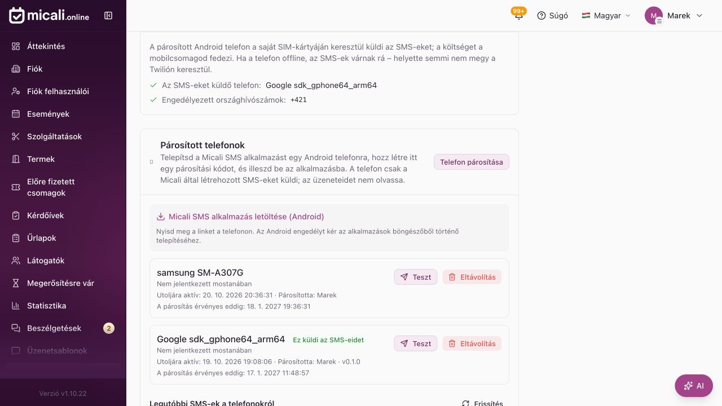722x406 pixels.
Task: Click the Áttekintés grid icon
Action: [16, 46]
